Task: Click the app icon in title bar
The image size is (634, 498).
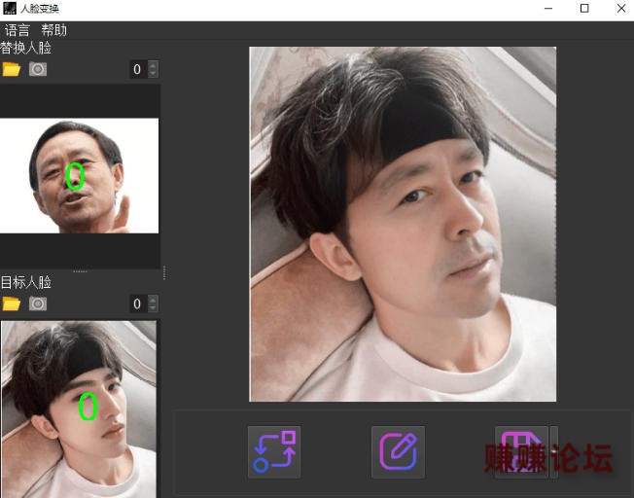Action: click(10, 9)
